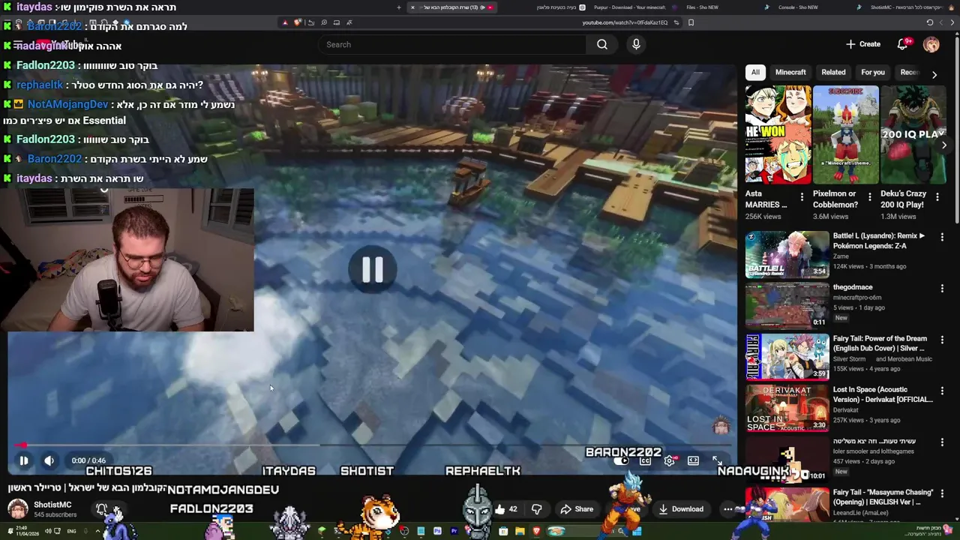960x540 pixels.
Task: Open Brave browser from the taskbar
Action: [536, 531]
